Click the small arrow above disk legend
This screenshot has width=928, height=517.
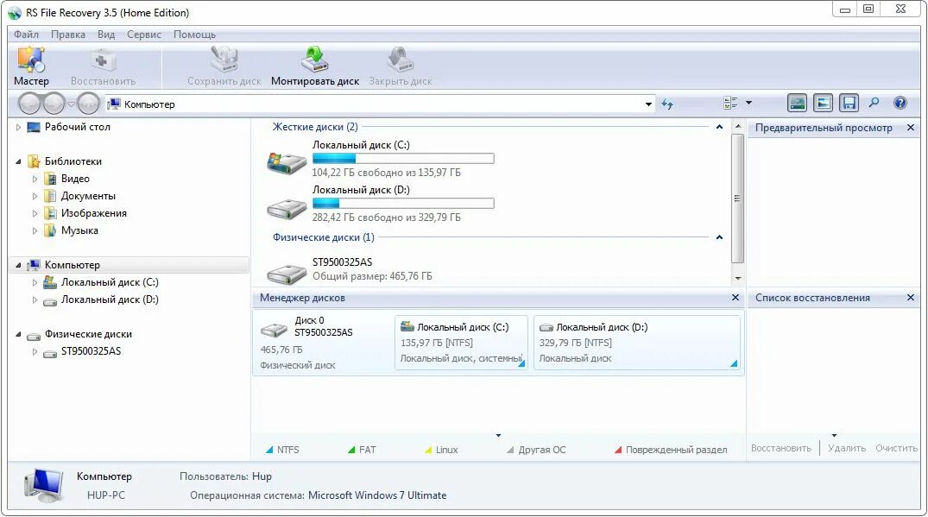[x=498, y=435]
